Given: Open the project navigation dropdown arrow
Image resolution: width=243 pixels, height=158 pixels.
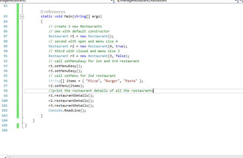Looking at the screenshot, I should tap(112, 1).
